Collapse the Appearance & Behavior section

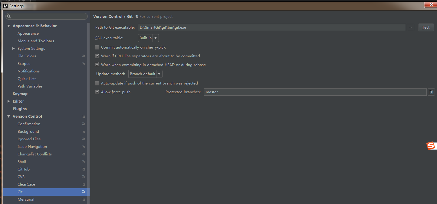9,26
